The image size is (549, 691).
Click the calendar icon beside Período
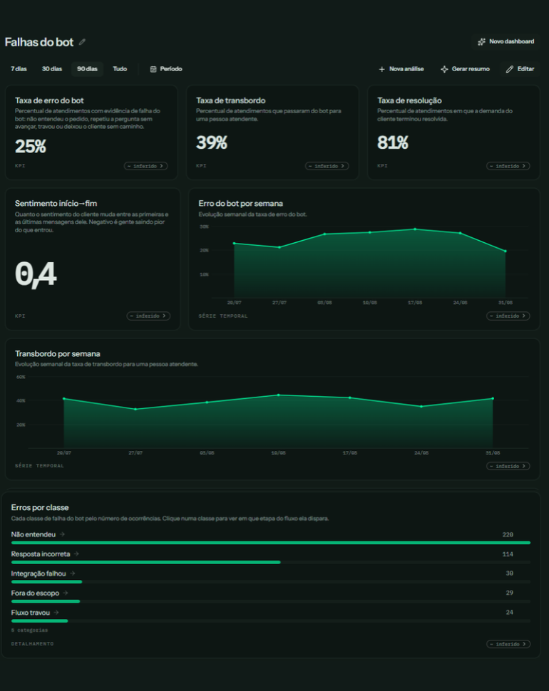[153, 69]
